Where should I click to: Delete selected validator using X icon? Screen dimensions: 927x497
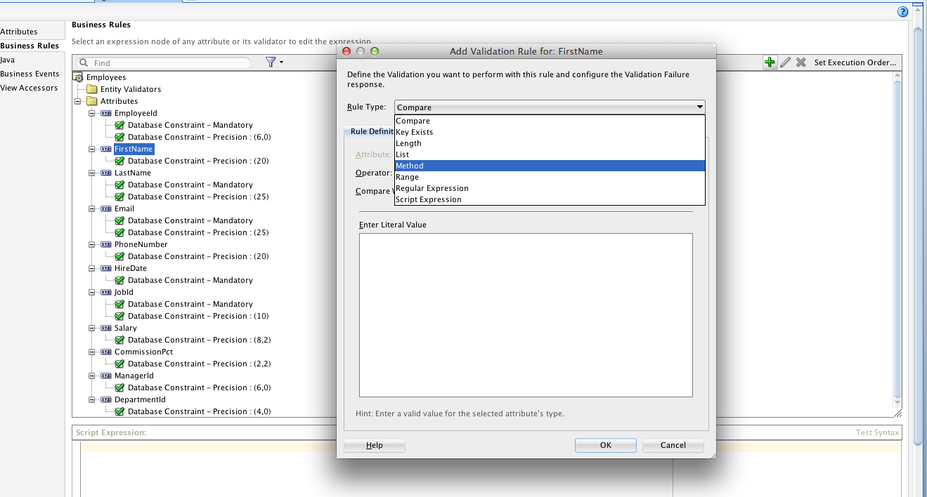[801, 62]
